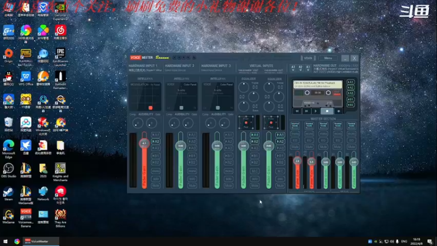Toggle A1 bus on Hardware Input 1
This screenshot has height=246, width=437.
(156, 134)
